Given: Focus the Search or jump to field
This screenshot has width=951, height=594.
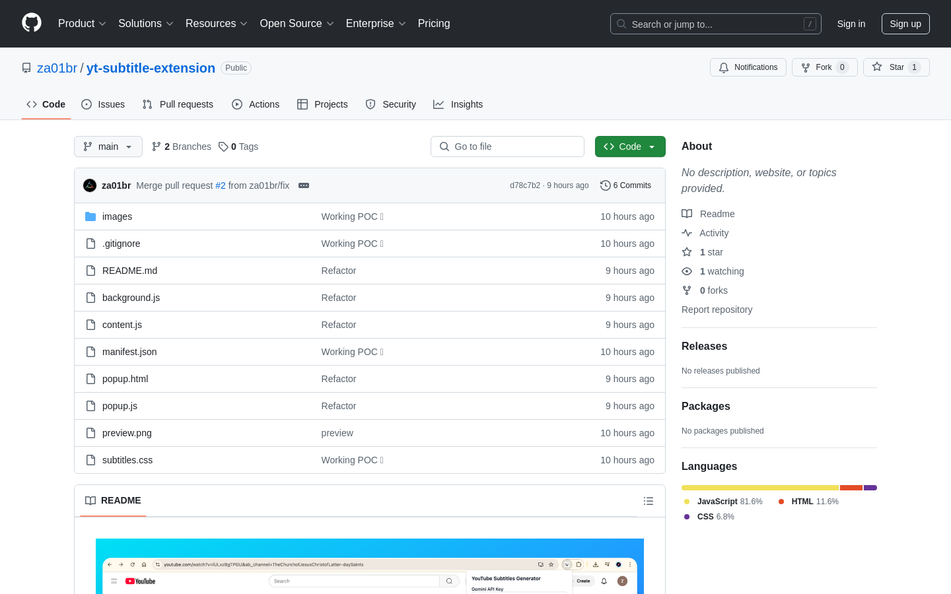Looking at the screenshot, I should [x=716, y=24].
